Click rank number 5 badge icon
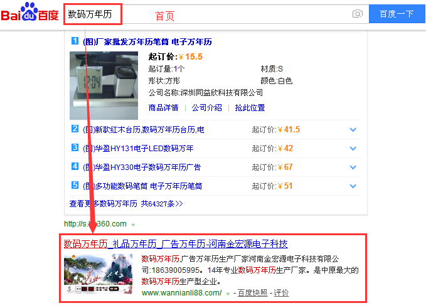The height and width of the screenshot is (308, 426). [75, 185]
